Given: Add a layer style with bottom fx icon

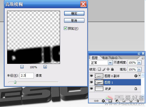Looking at the screenshot, I should 103,101.
